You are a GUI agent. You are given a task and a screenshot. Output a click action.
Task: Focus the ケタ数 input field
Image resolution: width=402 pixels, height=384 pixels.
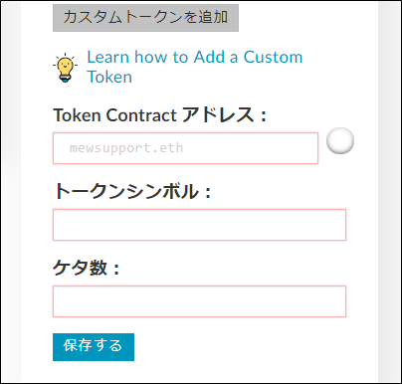click(x=199, y=301)
